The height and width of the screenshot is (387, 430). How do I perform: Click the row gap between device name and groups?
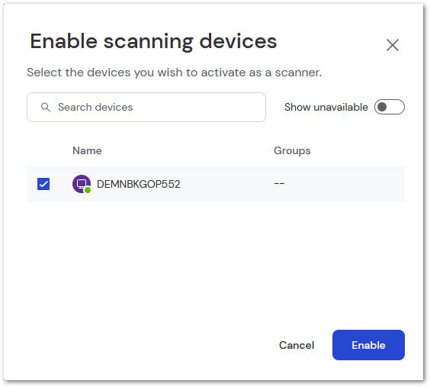[x=226, y=184]
